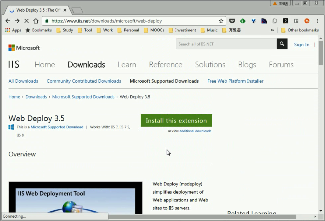Screen dimensions: 325x221
Task: Open the Learn navigation item
Action: click(127, 65)
